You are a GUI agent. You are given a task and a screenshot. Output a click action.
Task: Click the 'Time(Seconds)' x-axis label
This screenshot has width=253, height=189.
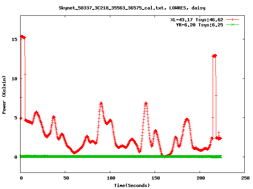(132, 185)
